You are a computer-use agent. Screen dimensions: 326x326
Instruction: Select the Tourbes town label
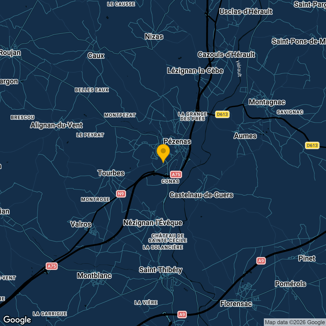click(x=111, y=173)
